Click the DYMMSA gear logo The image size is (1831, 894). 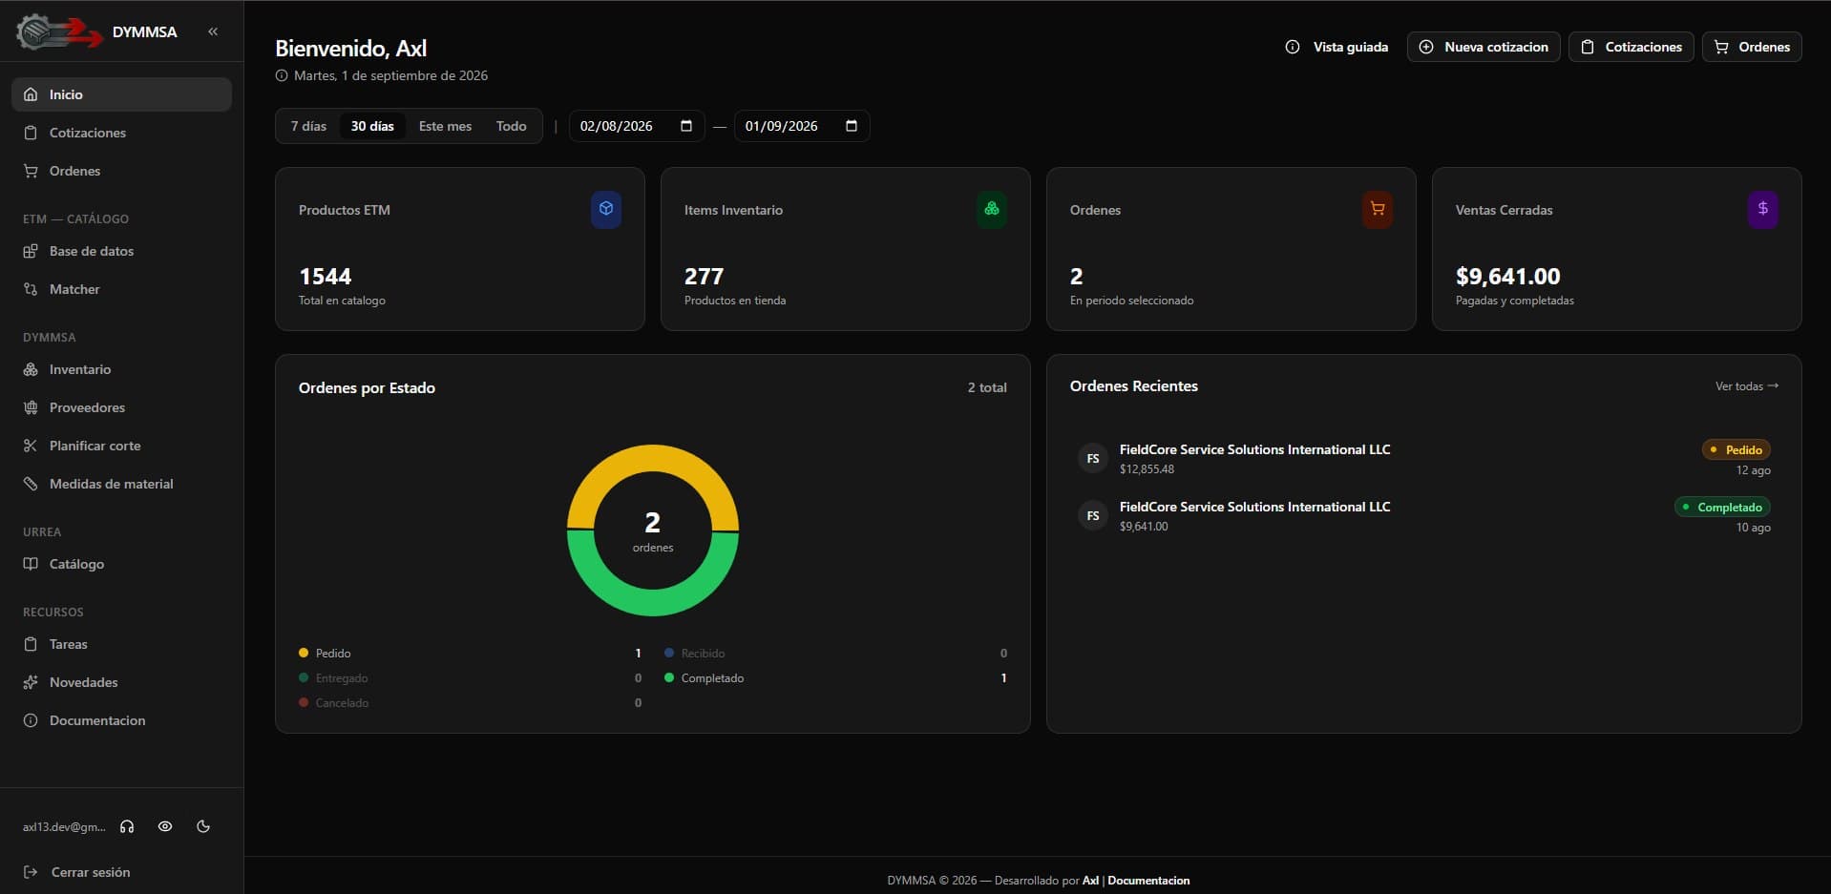[59, 31]
